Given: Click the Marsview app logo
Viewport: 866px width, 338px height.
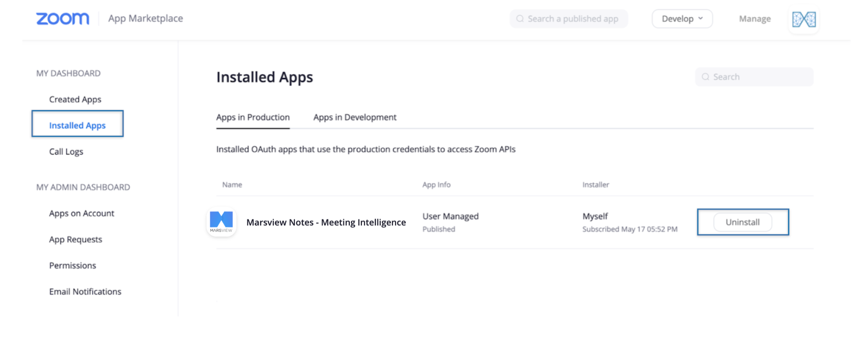Looking at the screenshot, I should point(221,222).
